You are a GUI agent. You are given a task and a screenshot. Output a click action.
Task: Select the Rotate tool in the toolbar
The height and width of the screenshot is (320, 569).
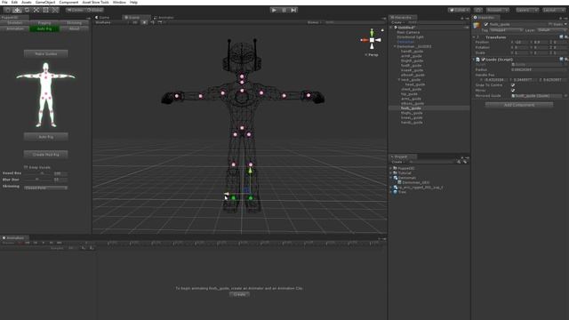tap(27, 10)
